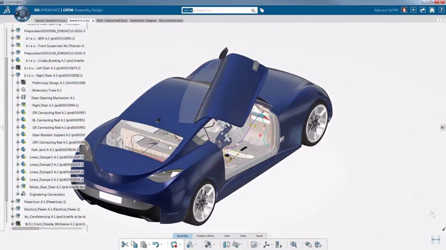The width and height of the screenshot is (446, 250).
Task: Click the share arrow icon in top bar
Action: 422,10
